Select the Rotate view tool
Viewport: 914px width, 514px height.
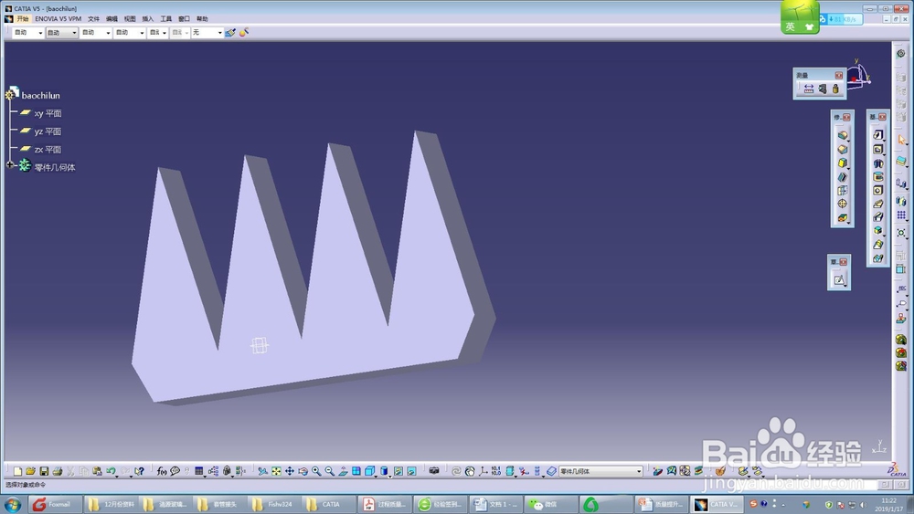pos(303,471)
